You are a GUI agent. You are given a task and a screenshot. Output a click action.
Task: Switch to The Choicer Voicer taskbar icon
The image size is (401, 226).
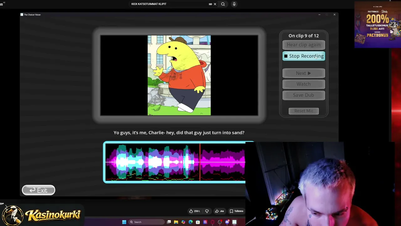tap(234, 222)
